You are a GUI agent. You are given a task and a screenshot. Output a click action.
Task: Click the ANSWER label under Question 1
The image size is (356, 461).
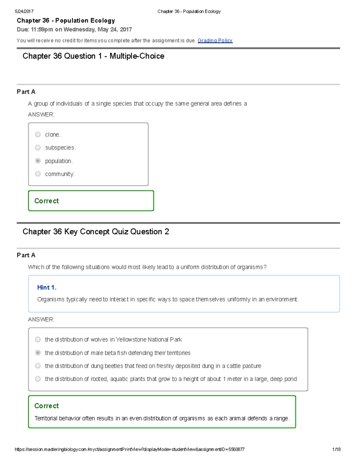point(41,114)
